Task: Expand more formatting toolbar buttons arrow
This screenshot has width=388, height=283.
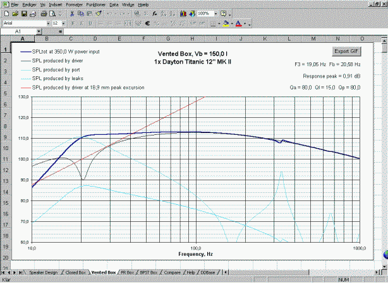Action: coord(250,24)
